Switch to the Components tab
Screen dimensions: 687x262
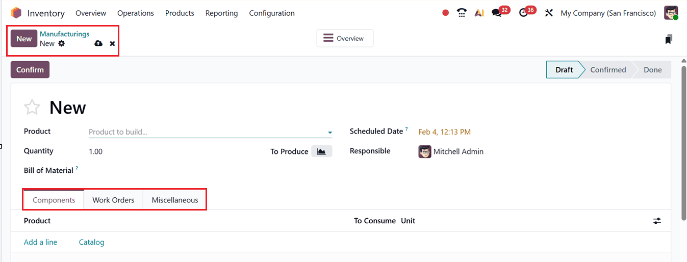(54, 200)
